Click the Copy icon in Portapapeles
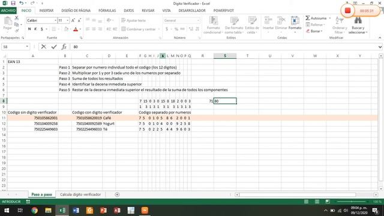384x216 pixels. tap(17, 24)
